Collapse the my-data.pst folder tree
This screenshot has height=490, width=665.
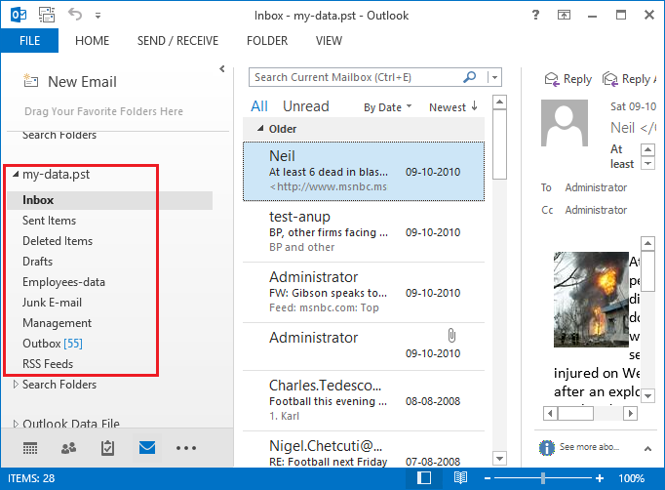tap(16, 174)
